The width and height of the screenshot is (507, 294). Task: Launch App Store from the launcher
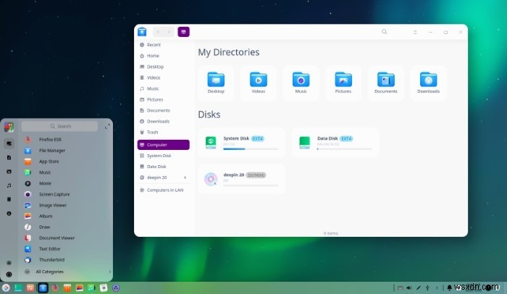(x=67, y=161)
